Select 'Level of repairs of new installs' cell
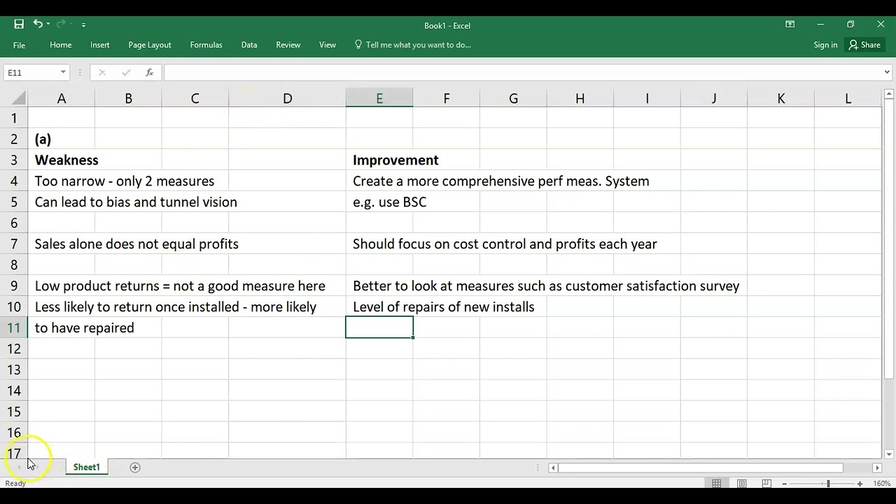The width and height of the screenshot is (896, 504). coord(379,307)
